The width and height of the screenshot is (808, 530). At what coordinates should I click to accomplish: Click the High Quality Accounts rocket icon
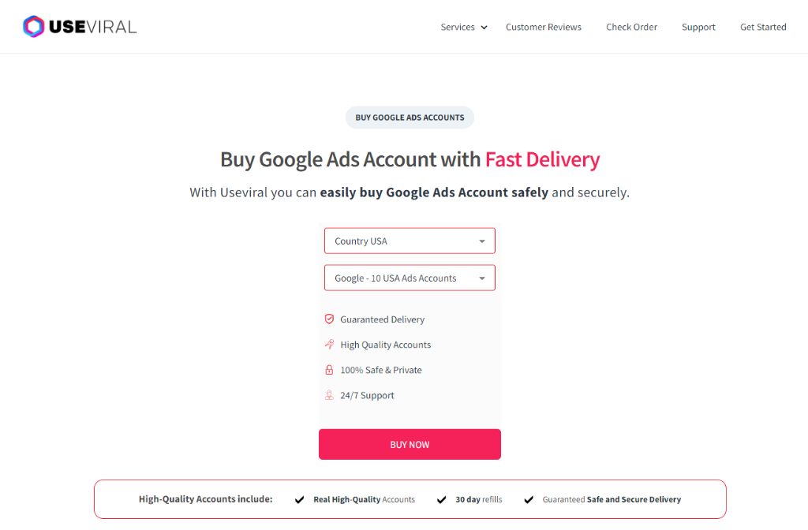329,344
